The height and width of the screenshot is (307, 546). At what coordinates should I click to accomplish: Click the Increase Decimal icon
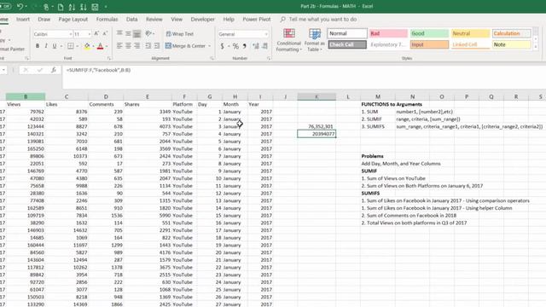click(256, 45)
